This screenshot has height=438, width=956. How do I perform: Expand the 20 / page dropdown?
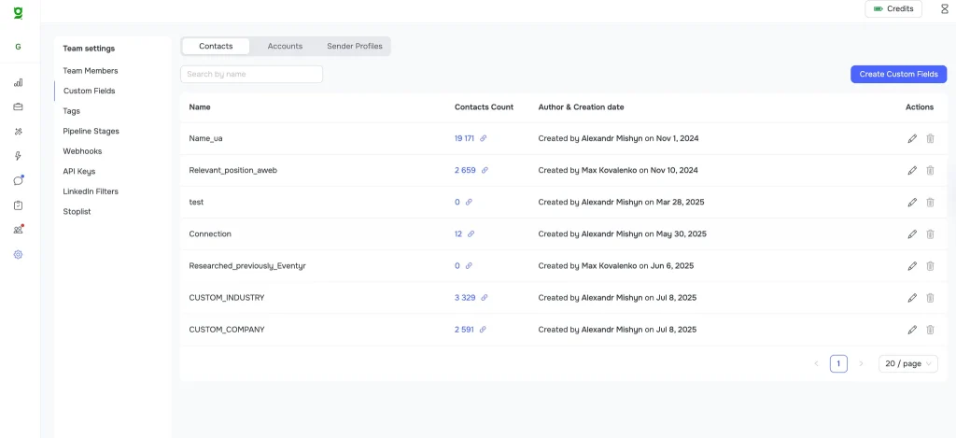[x=907, y=363]
